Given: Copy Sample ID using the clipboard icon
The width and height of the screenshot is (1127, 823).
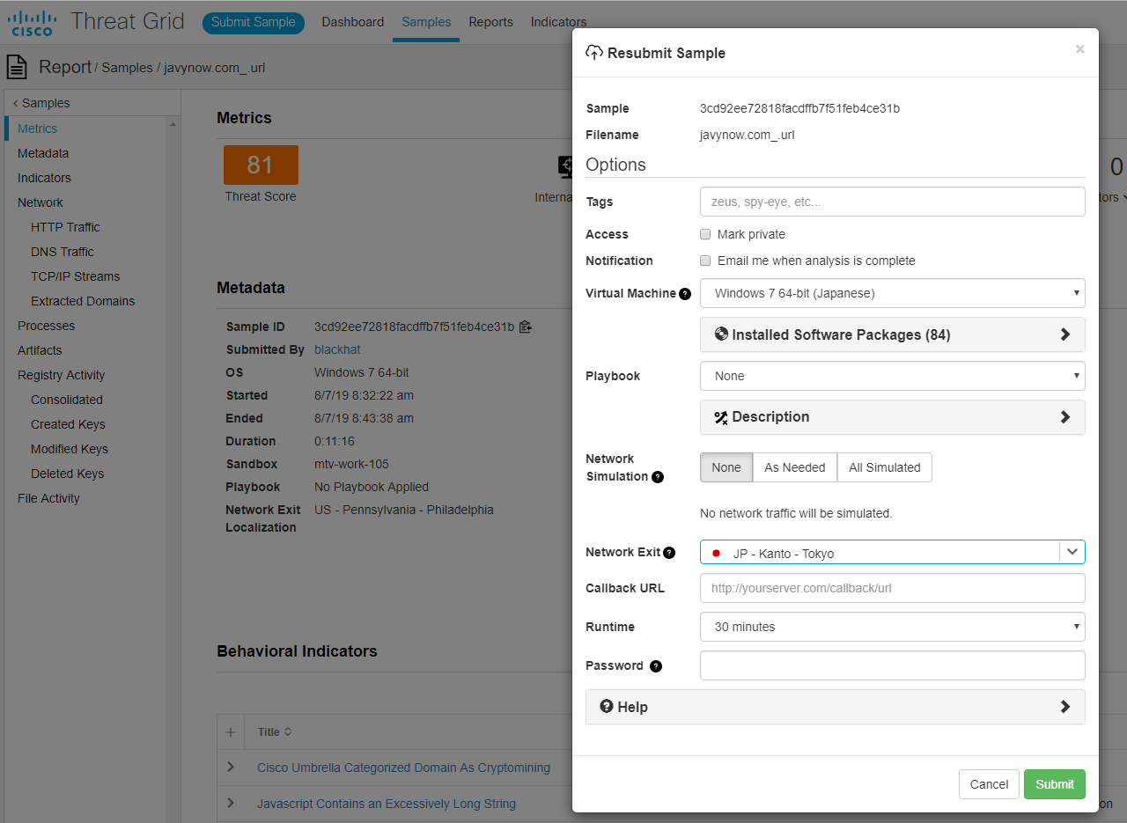Looking at the screenshot, I should click(x=526, y=327).
